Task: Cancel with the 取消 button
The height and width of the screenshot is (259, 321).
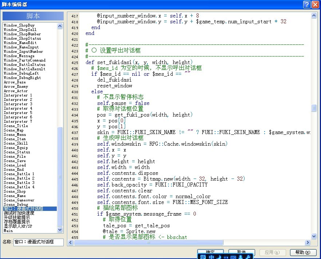Action: pos(242,252)
